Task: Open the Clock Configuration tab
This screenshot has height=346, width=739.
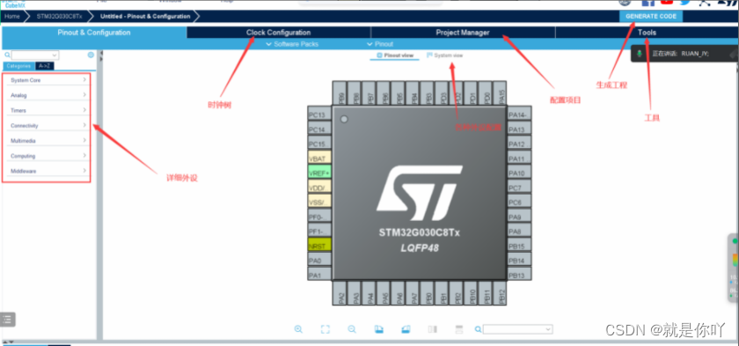Action: tap(279, 33)
